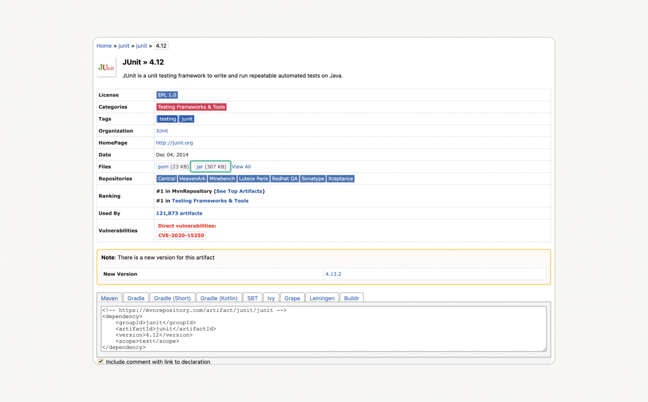Click the JUnit logo icon
The height and width of the screenshot is (402, 648).
[106, 67]
